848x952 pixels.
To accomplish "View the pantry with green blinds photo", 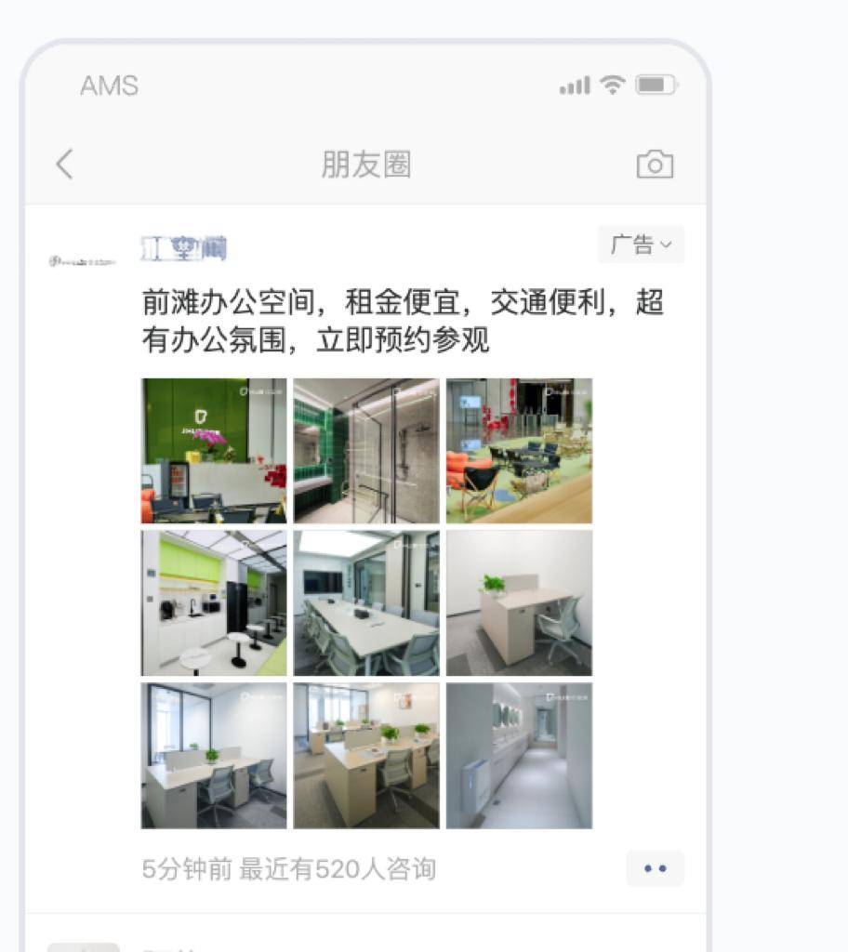I will point(214,602).
